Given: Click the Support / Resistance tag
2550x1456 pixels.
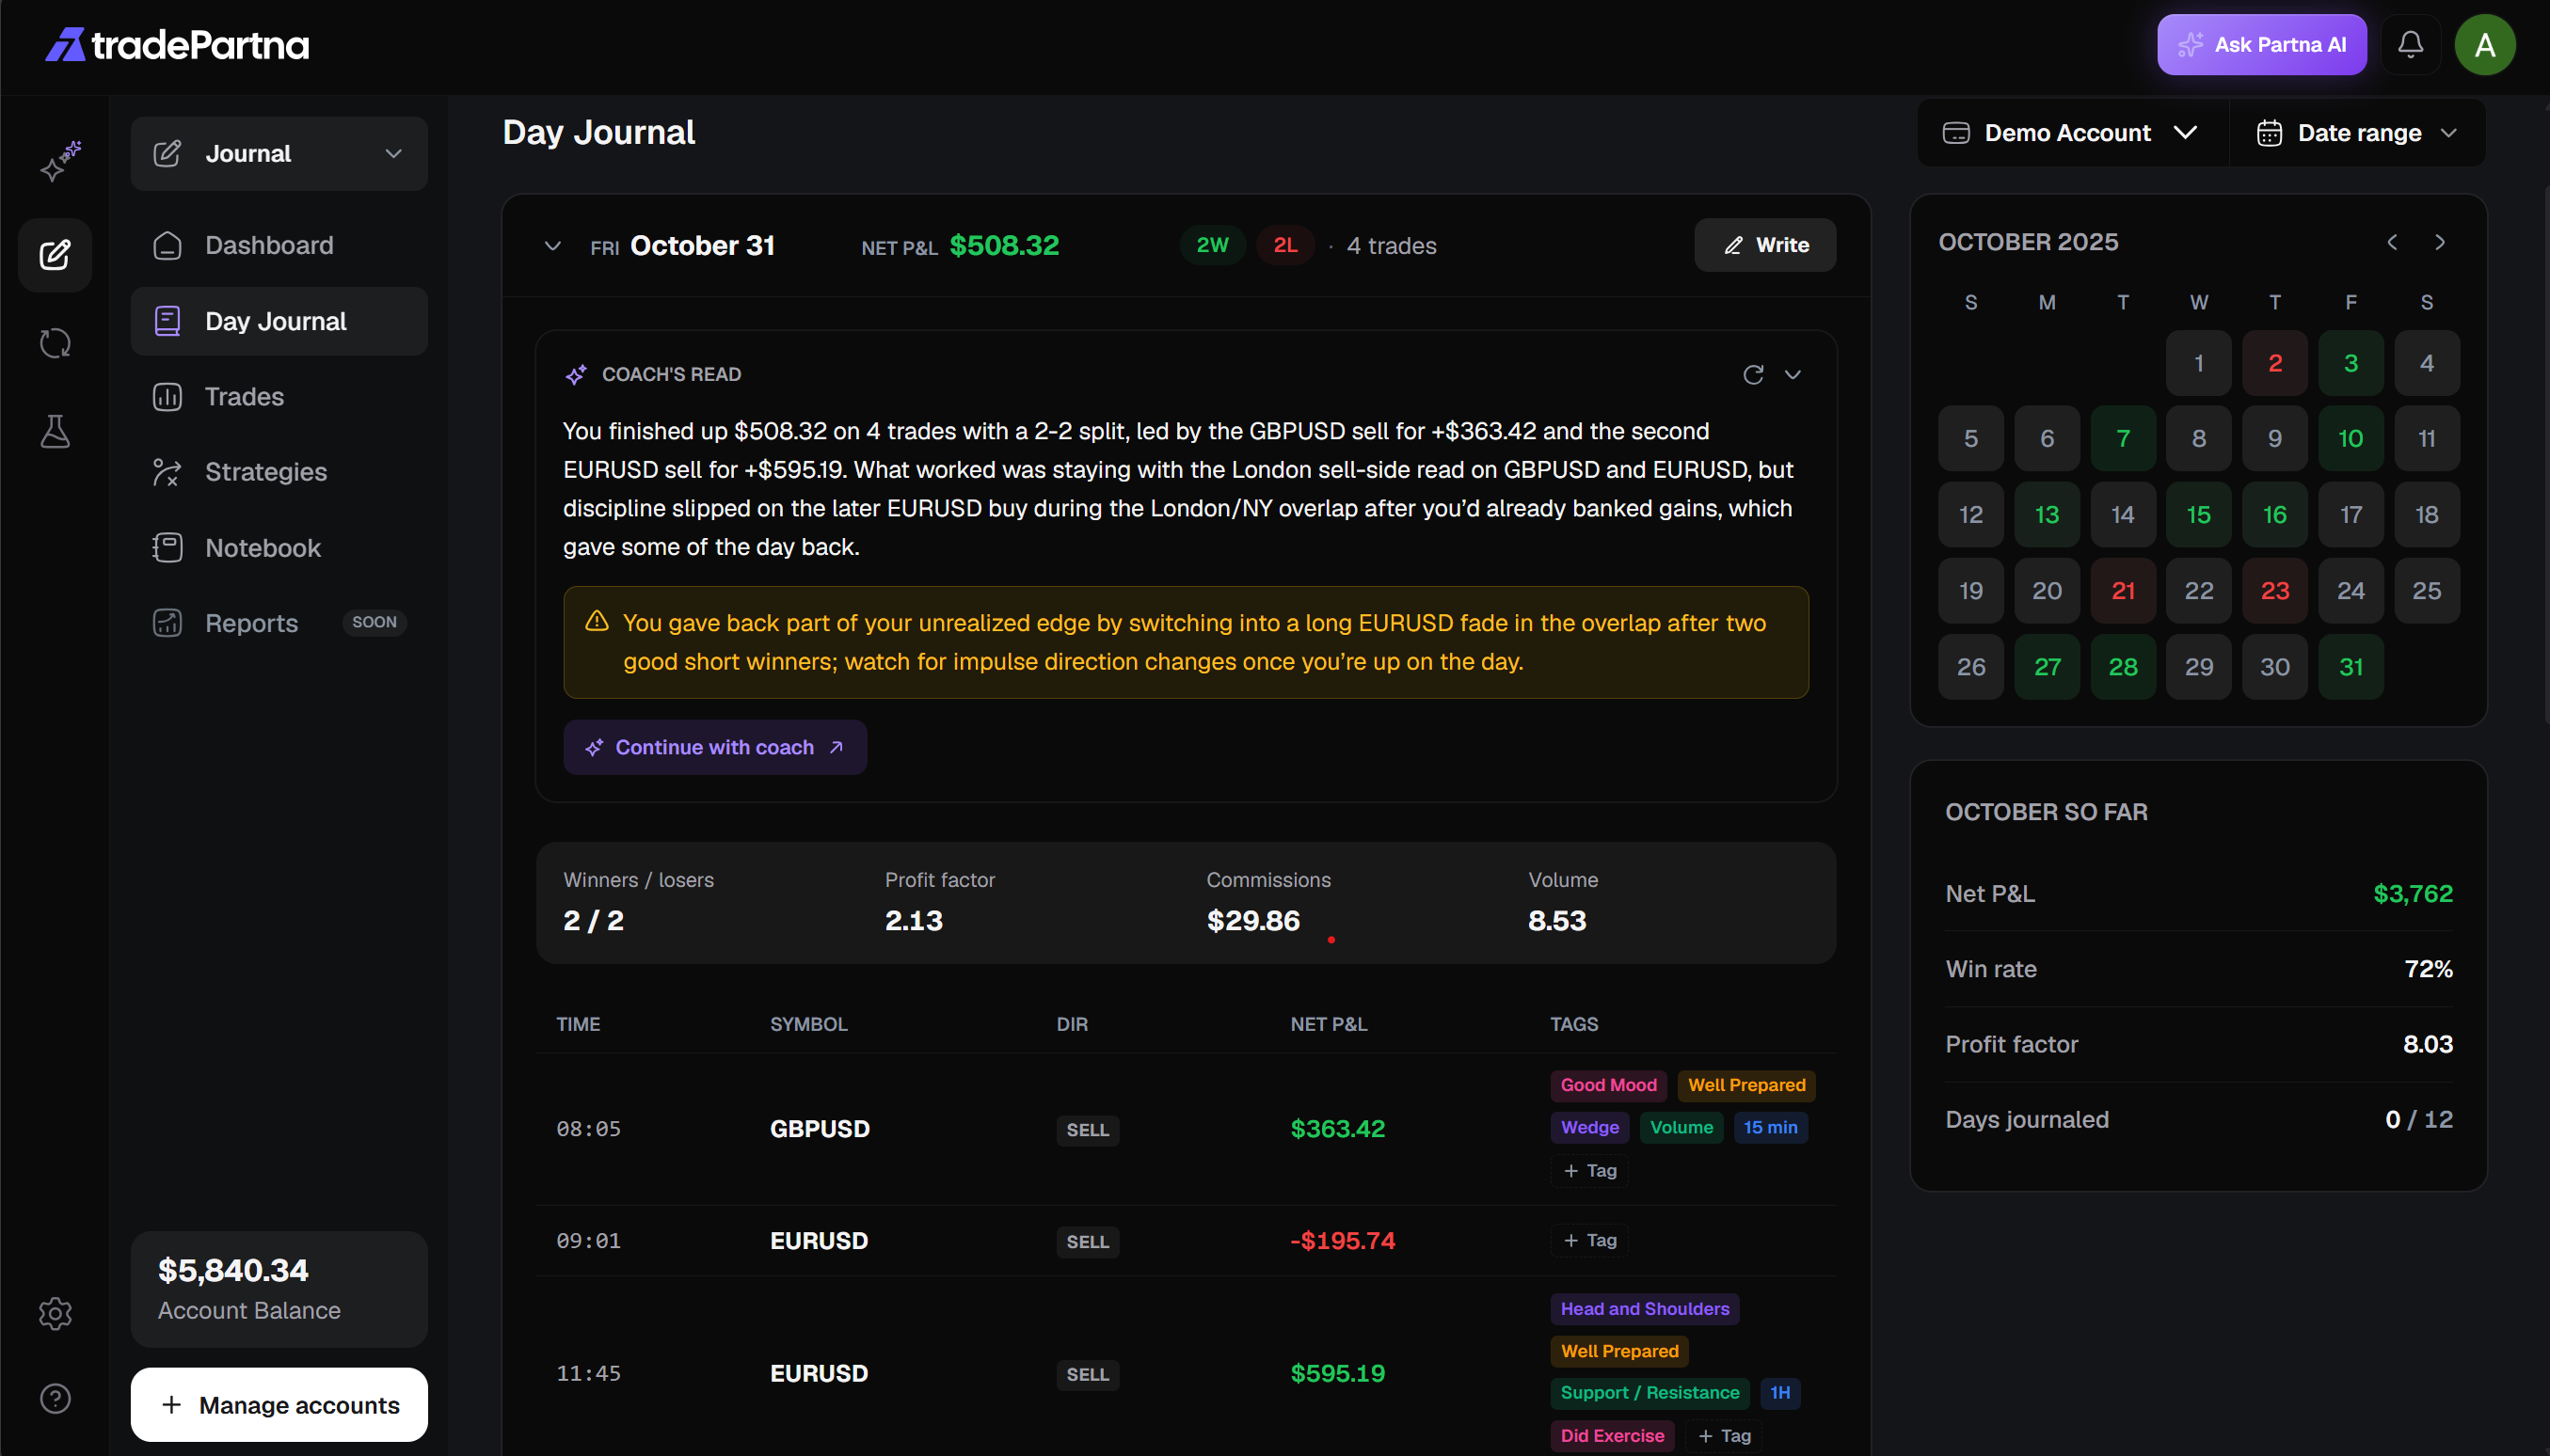Looking at the screenshot, I should tap(1649, 1392).
